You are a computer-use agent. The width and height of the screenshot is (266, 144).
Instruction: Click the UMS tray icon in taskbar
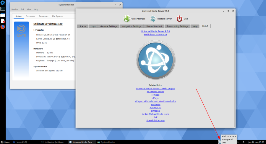click(220, 142)
